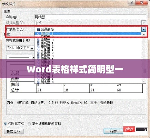
Task: Click the 18 cell in preview table
Action: pyautogui.click(x=76, y=90)
